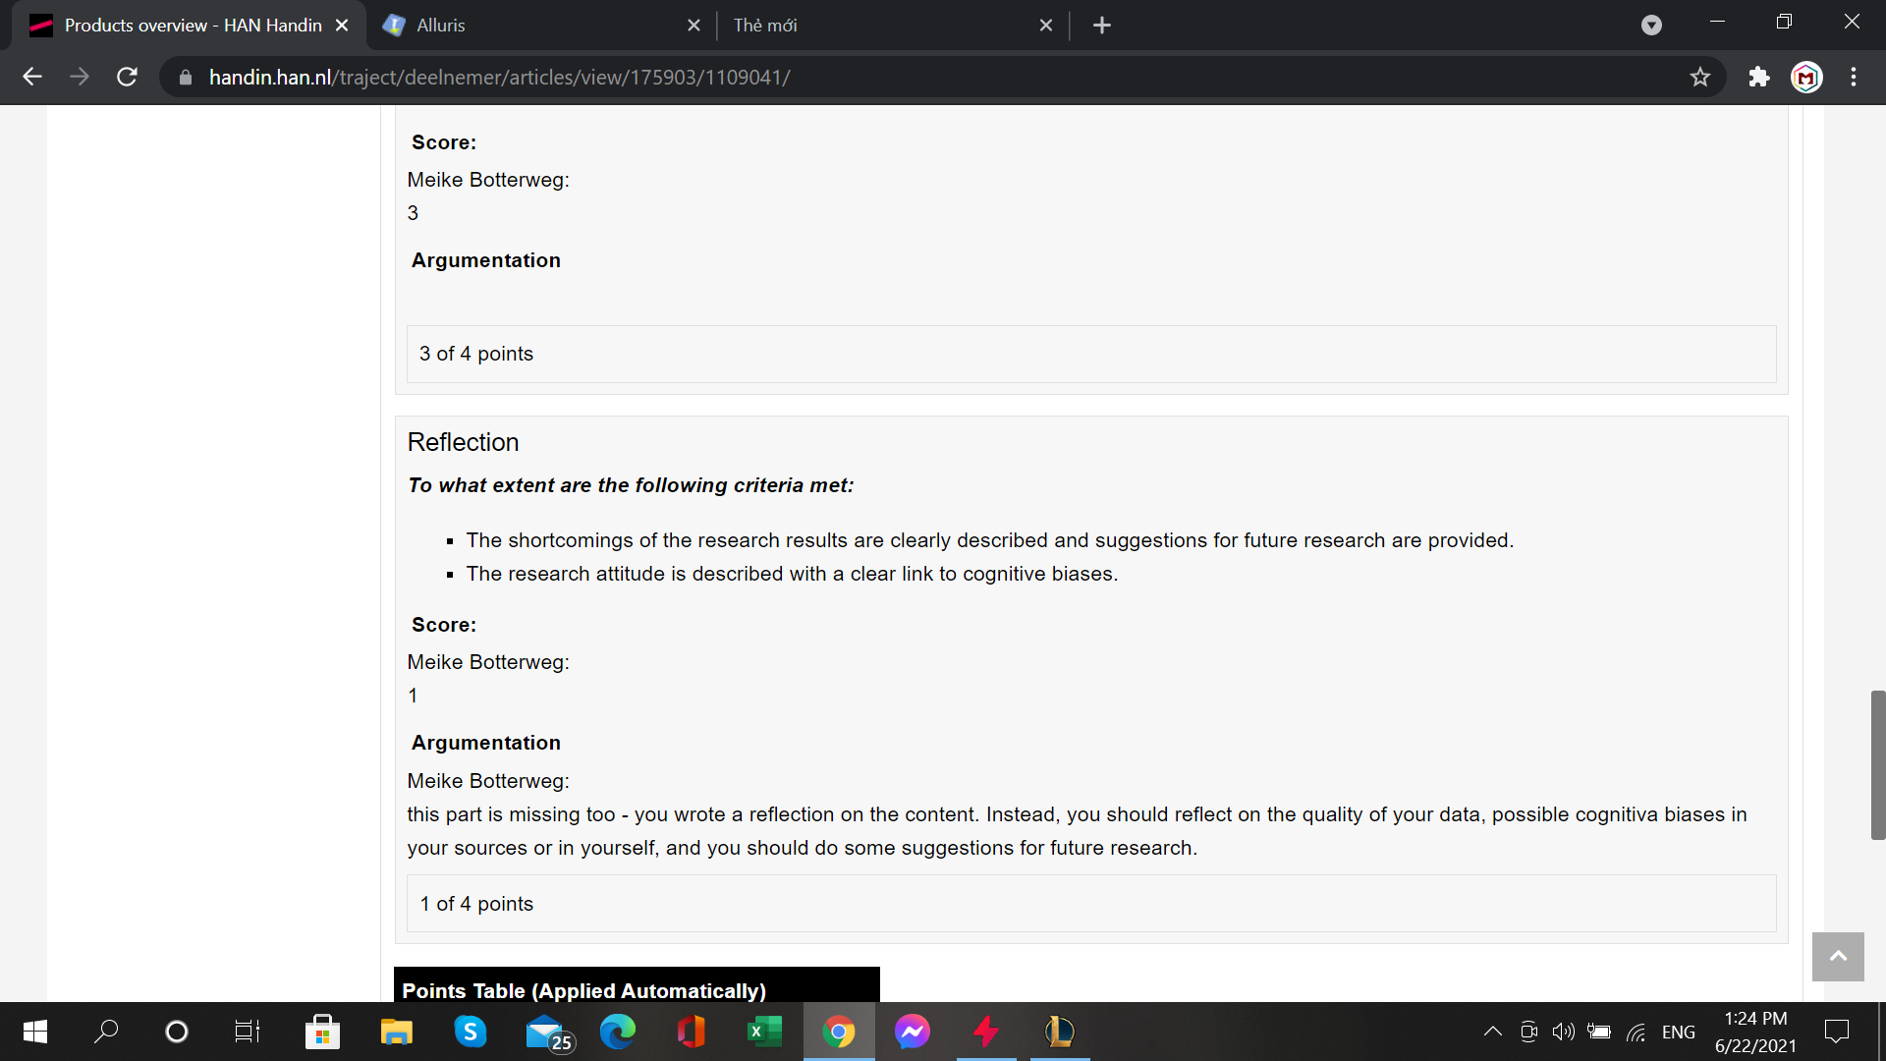Open the clock and calendar flyout
This screenshot has height=1061, width=1886.
1755,1032
